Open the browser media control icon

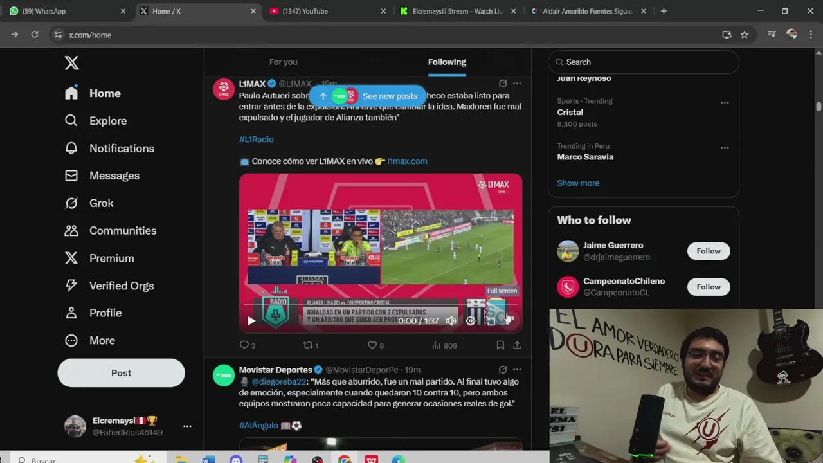click(772, 35)
